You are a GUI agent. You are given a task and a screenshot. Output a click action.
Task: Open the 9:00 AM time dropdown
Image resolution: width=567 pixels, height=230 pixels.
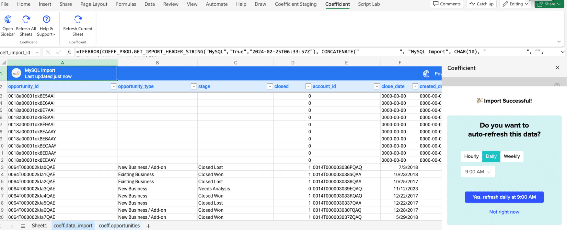[478, 172]
